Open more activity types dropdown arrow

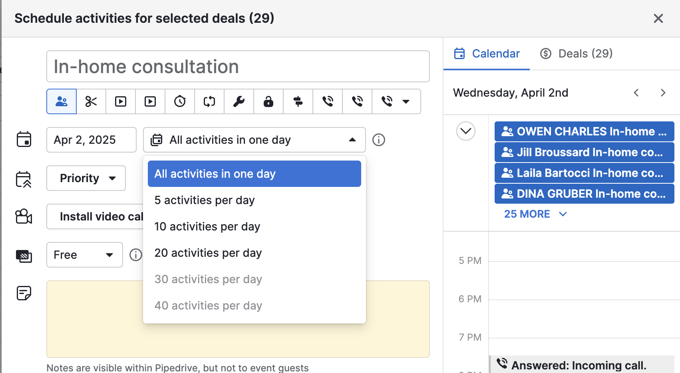(x=406, y=101)
